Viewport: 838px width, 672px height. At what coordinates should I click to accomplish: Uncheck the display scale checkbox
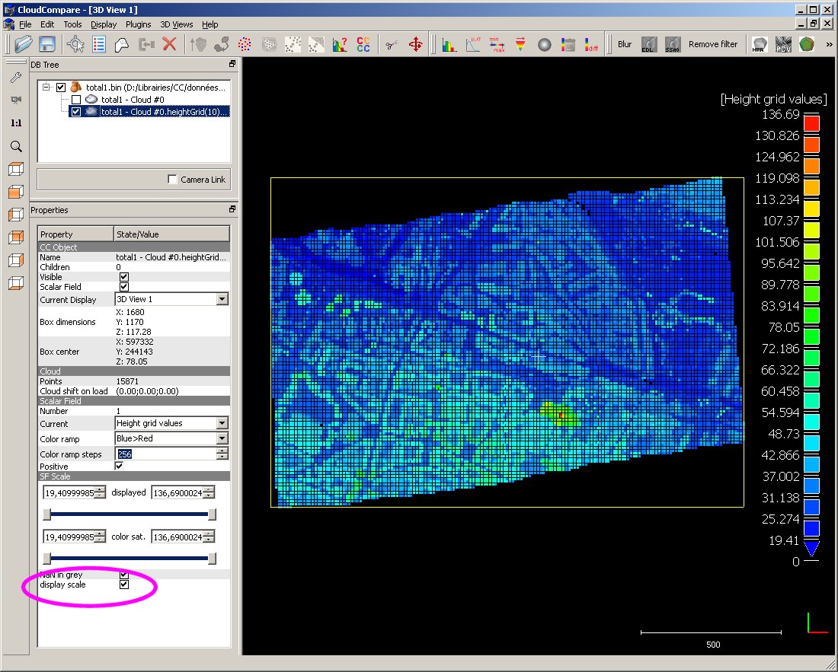click(124, 584)
